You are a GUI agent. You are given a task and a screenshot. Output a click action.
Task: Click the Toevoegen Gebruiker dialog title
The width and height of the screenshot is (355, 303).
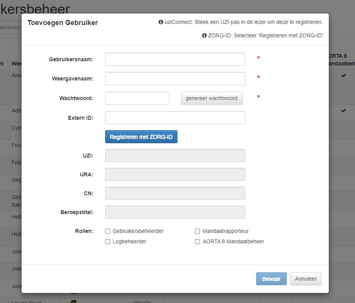click(63, 23)
